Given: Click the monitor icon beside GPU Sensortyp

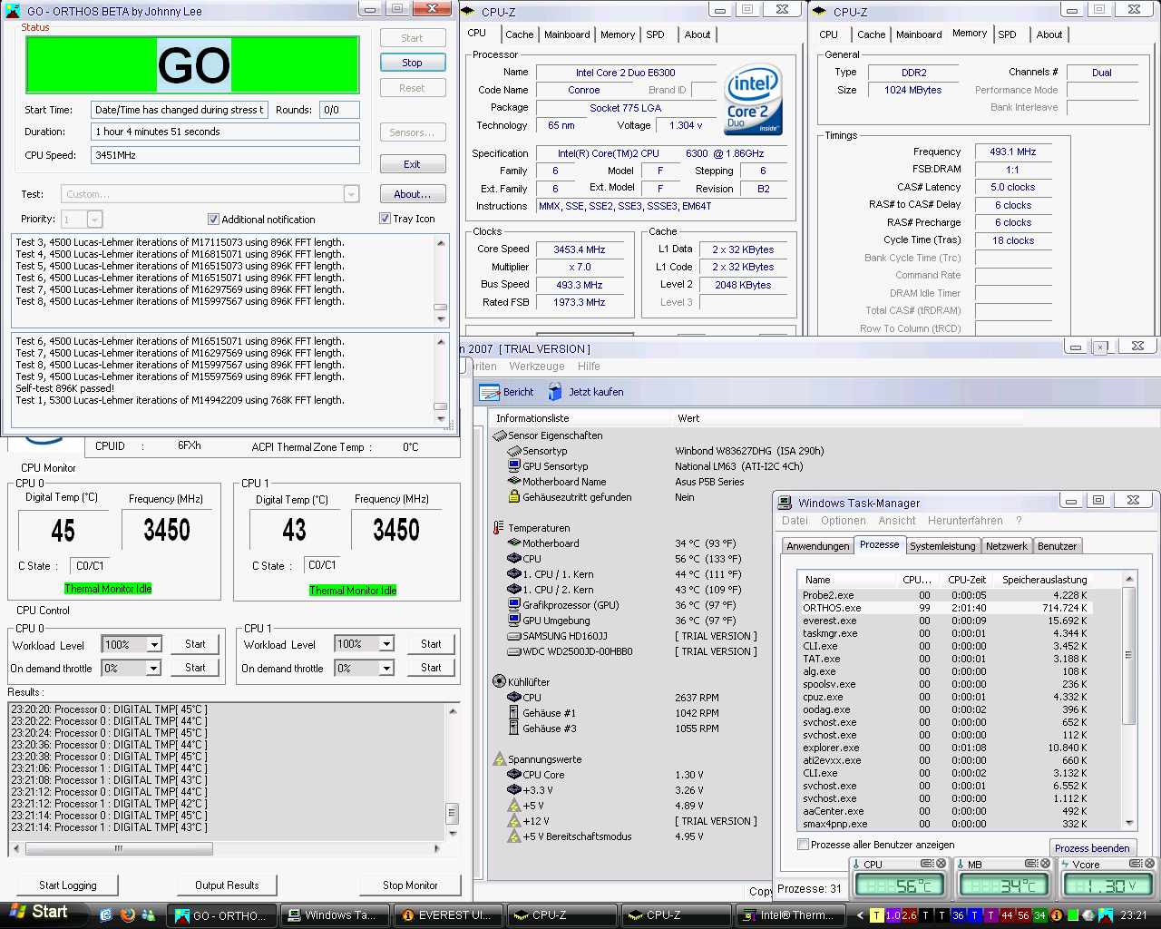Looking at the screenshot, I should click(514, 466).
